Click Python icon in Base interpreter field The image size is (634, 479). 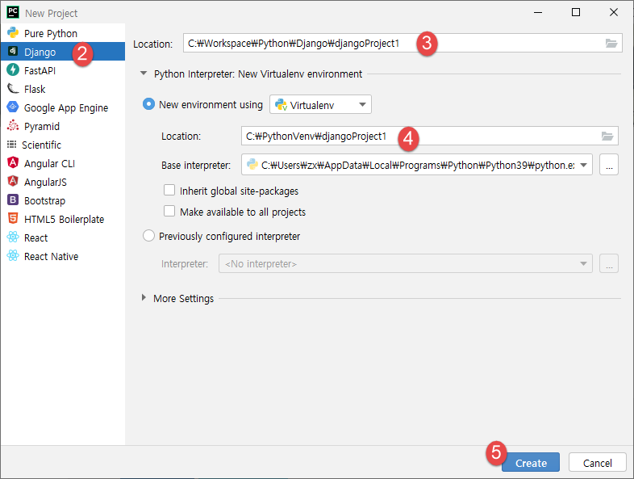[252, 165]
